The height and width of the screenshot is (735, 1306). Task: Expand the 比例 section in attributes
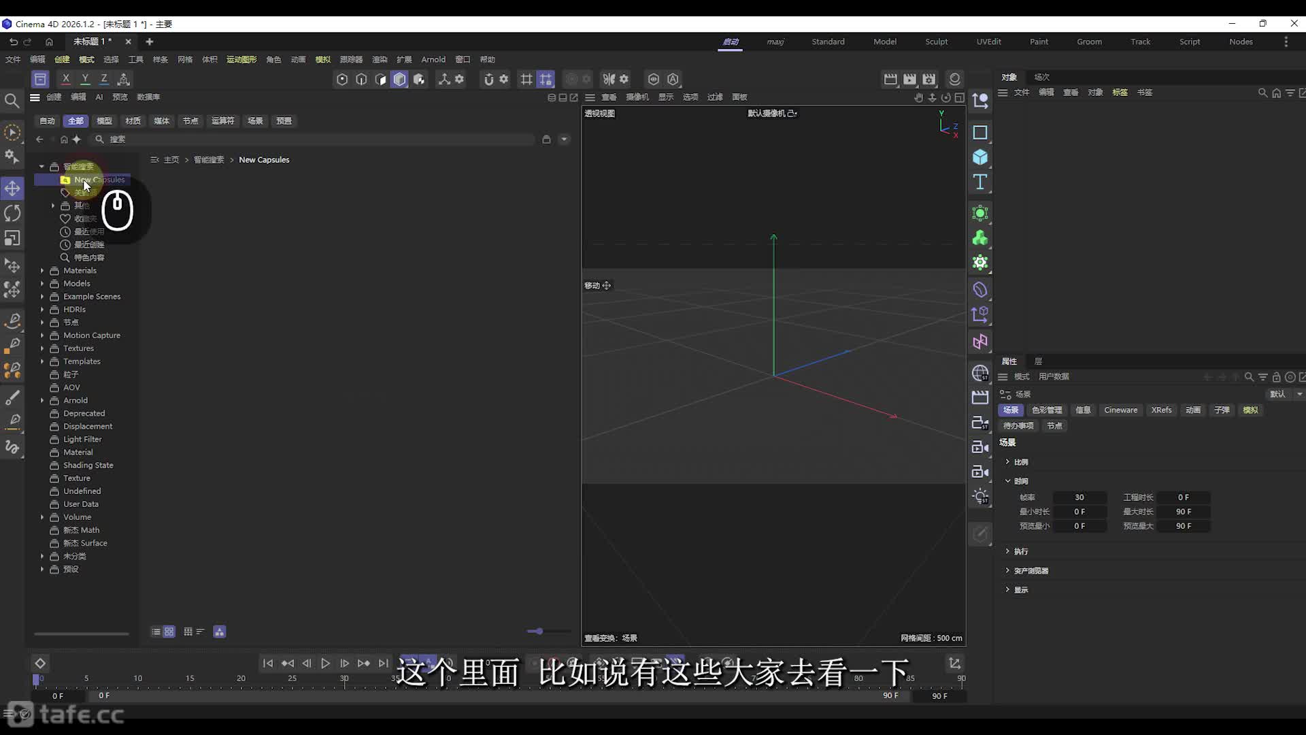1007,462
